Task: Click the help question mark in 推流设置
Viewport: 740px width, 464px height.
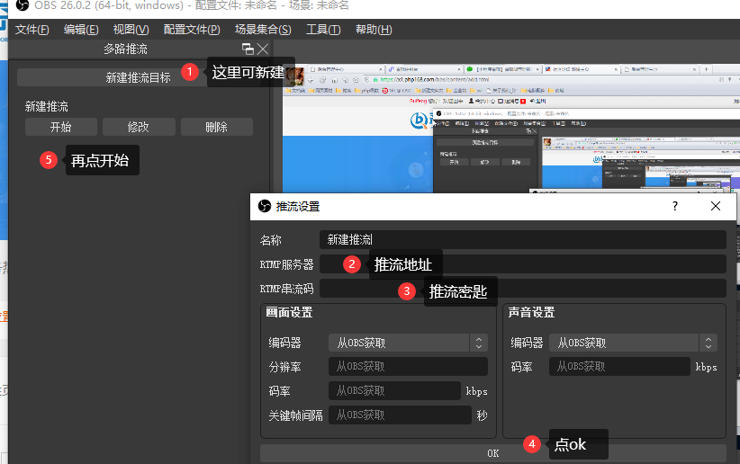Action: pos(675,207)
